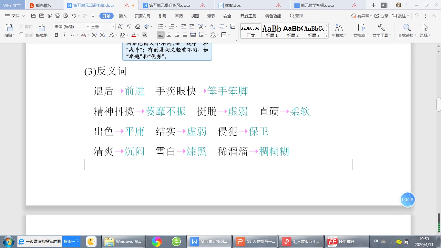
Task: Set center text alignment
Action: click(169, 35)
